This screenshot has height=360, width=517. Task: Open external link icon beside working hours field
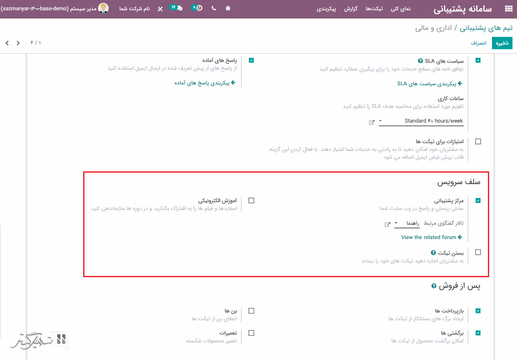372,122
